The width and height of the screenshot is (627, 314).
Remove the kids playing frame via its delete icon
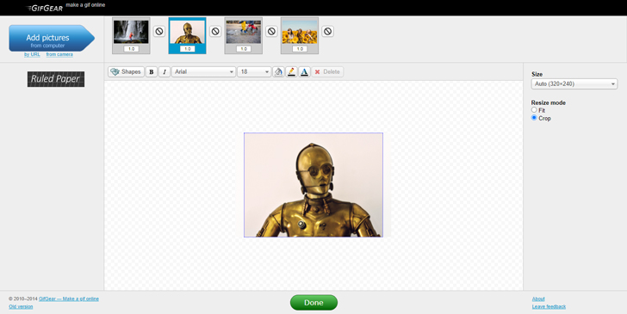(x=271, y=31)
